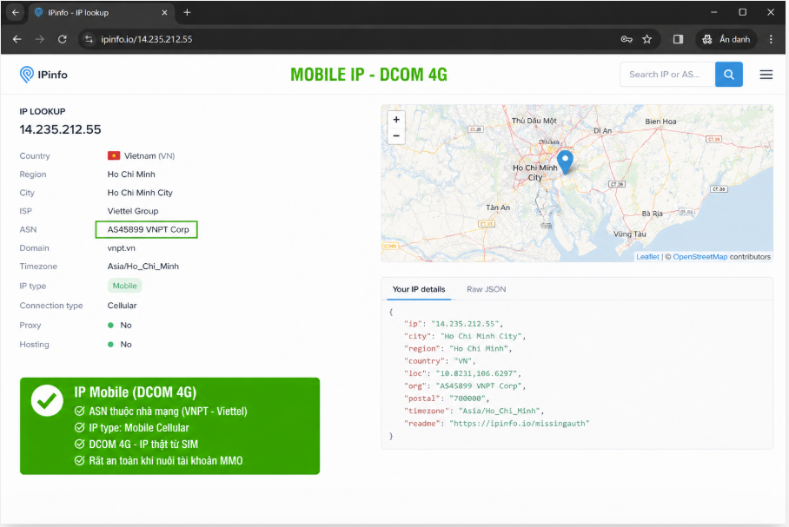Viewport: 789px width, 527px height.
Task: Click the Ẩn danh incognito button
Action: pyautogui.click(x=726, y=39)
